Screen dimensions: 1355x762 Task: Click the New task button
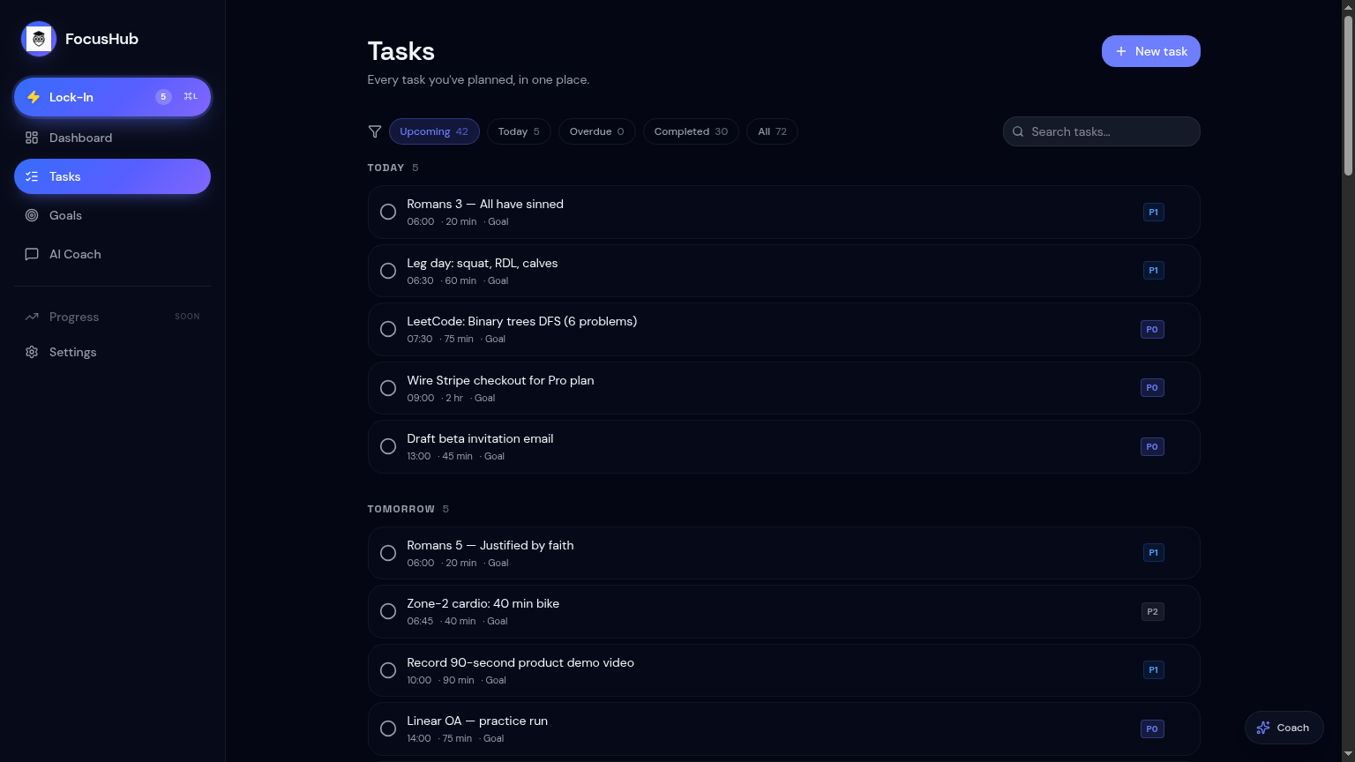(x=1150, y=51)
